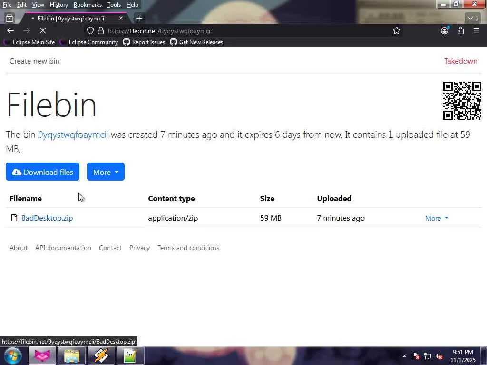Open the application hamburger menu
This screenshot has height=365, width=487.
click(x=477, y=30)
